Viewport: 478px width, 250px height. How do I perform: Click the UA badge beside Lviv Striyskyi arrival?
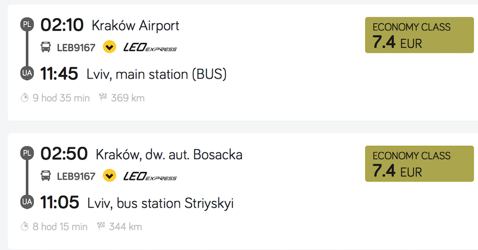coord(27,202)
